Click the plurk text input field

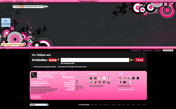tap(95, 60)
